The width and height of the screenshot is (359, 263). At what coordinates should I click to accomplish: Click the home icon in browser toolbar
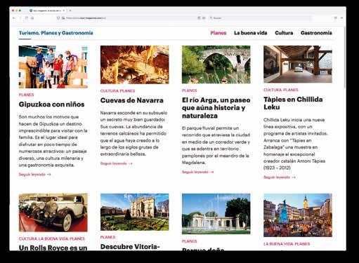tap(32, 18)
